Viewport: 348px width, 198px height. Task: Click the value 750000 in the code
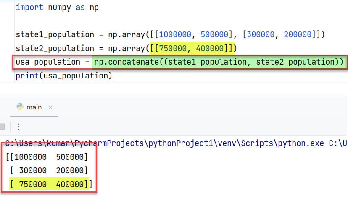point(173,48)
